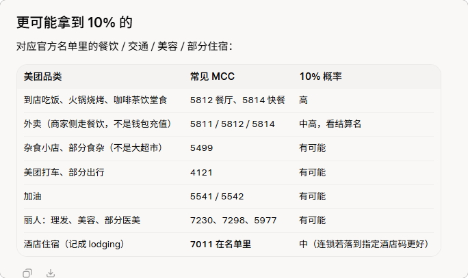468x278 pixels.
Task: Select the 10% 概率 column header
Action: 321,77
